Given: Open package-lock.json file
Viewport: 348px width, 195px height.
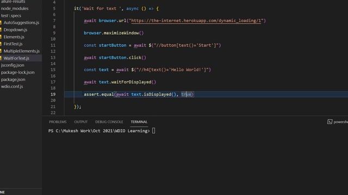Looking at the screenshot, I should 17,72.
